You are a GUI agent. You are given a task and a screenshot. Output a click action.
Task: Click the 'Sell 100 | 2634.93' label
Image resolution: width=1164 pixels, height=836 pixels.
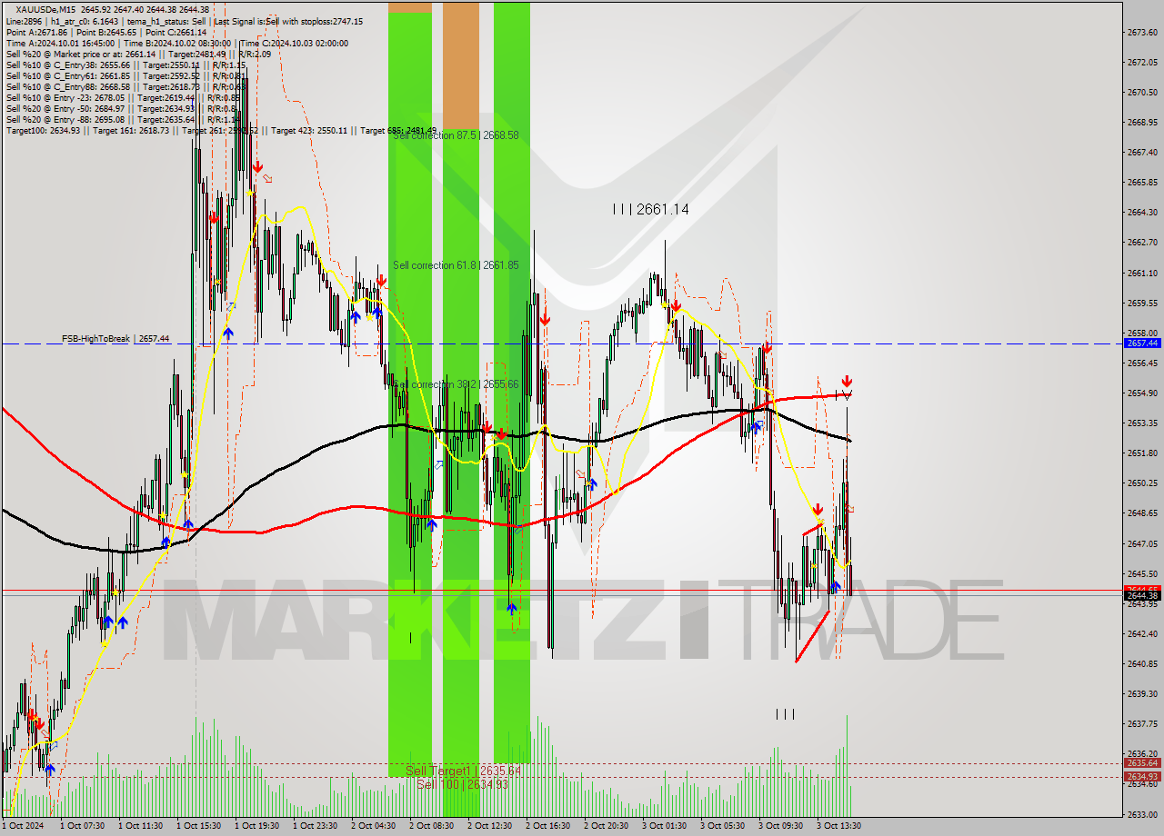tap(462, 784)
